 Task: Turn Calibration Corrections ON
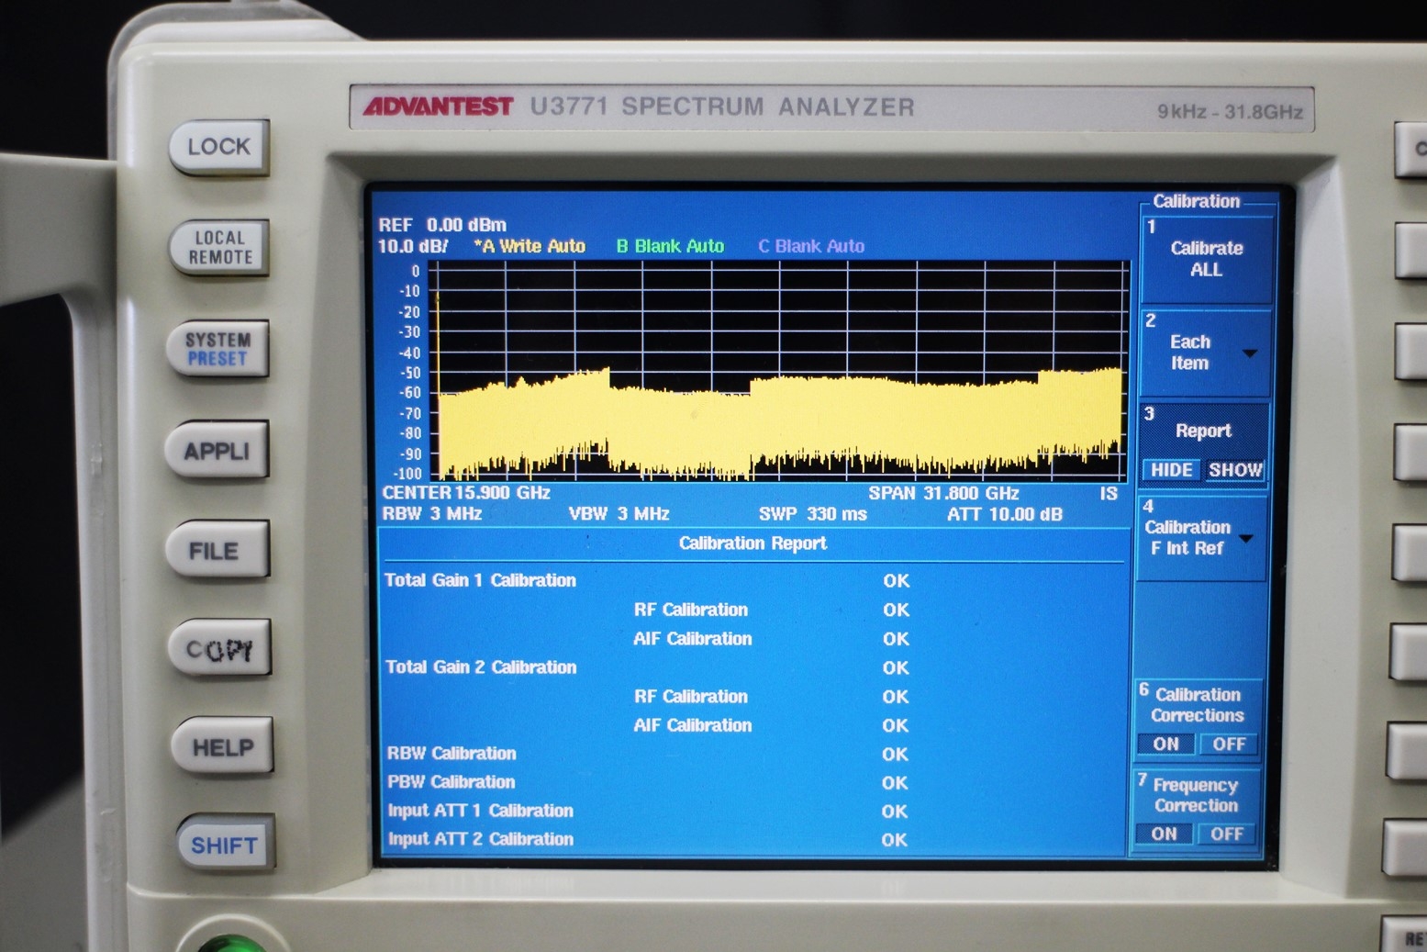[x=1165, y=744]
